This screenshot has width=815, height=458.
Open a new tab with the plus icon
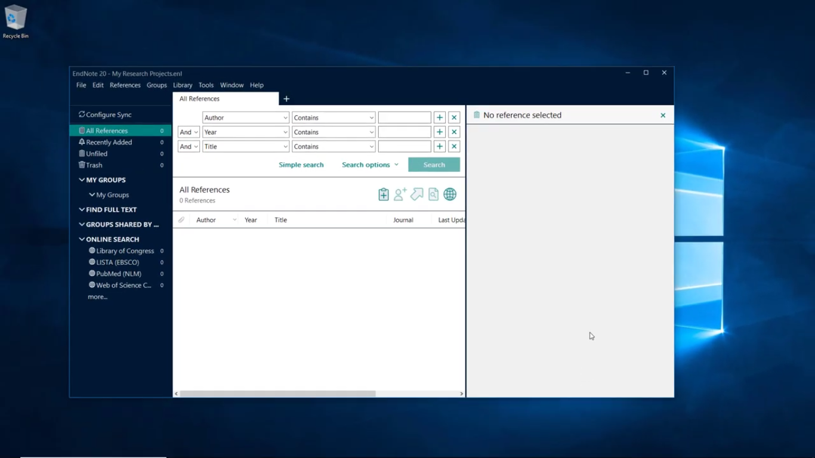[286, 99]
